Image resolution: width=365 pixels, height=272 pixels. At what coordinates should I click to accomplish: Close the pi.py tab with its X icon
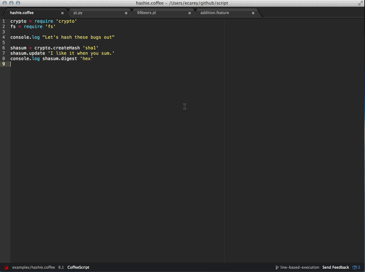(126, 13)
